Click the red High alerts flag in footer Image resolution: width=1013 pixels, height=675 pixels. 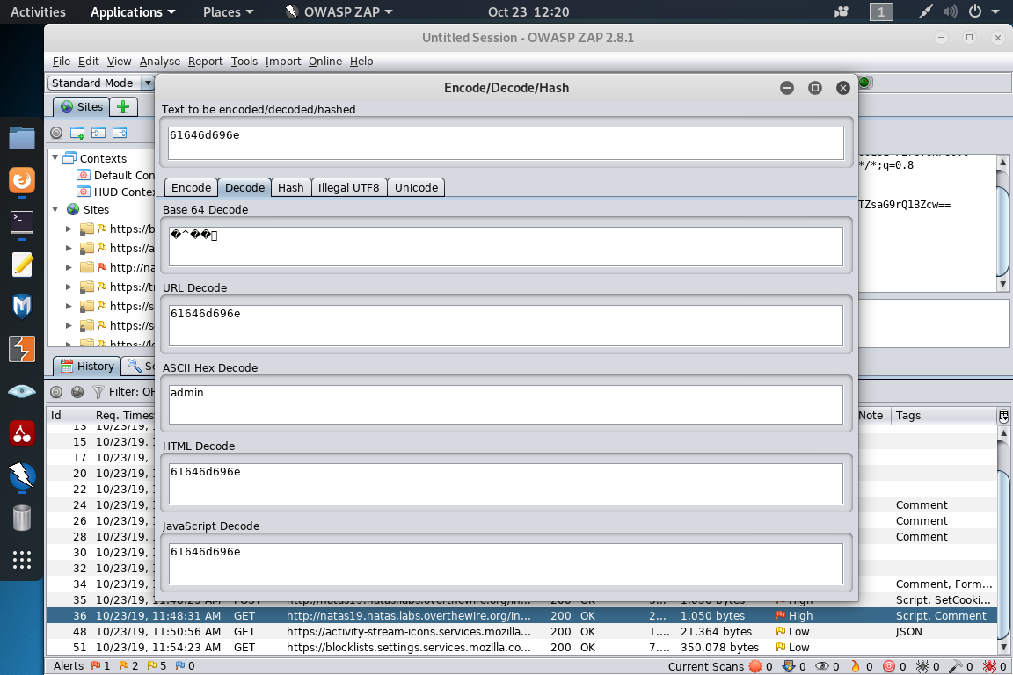tap(96, 665)
